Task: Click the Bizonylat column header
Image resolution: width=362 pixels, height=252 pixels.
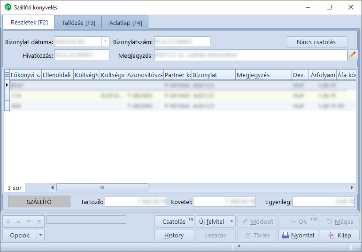Action: pos(213,75)
